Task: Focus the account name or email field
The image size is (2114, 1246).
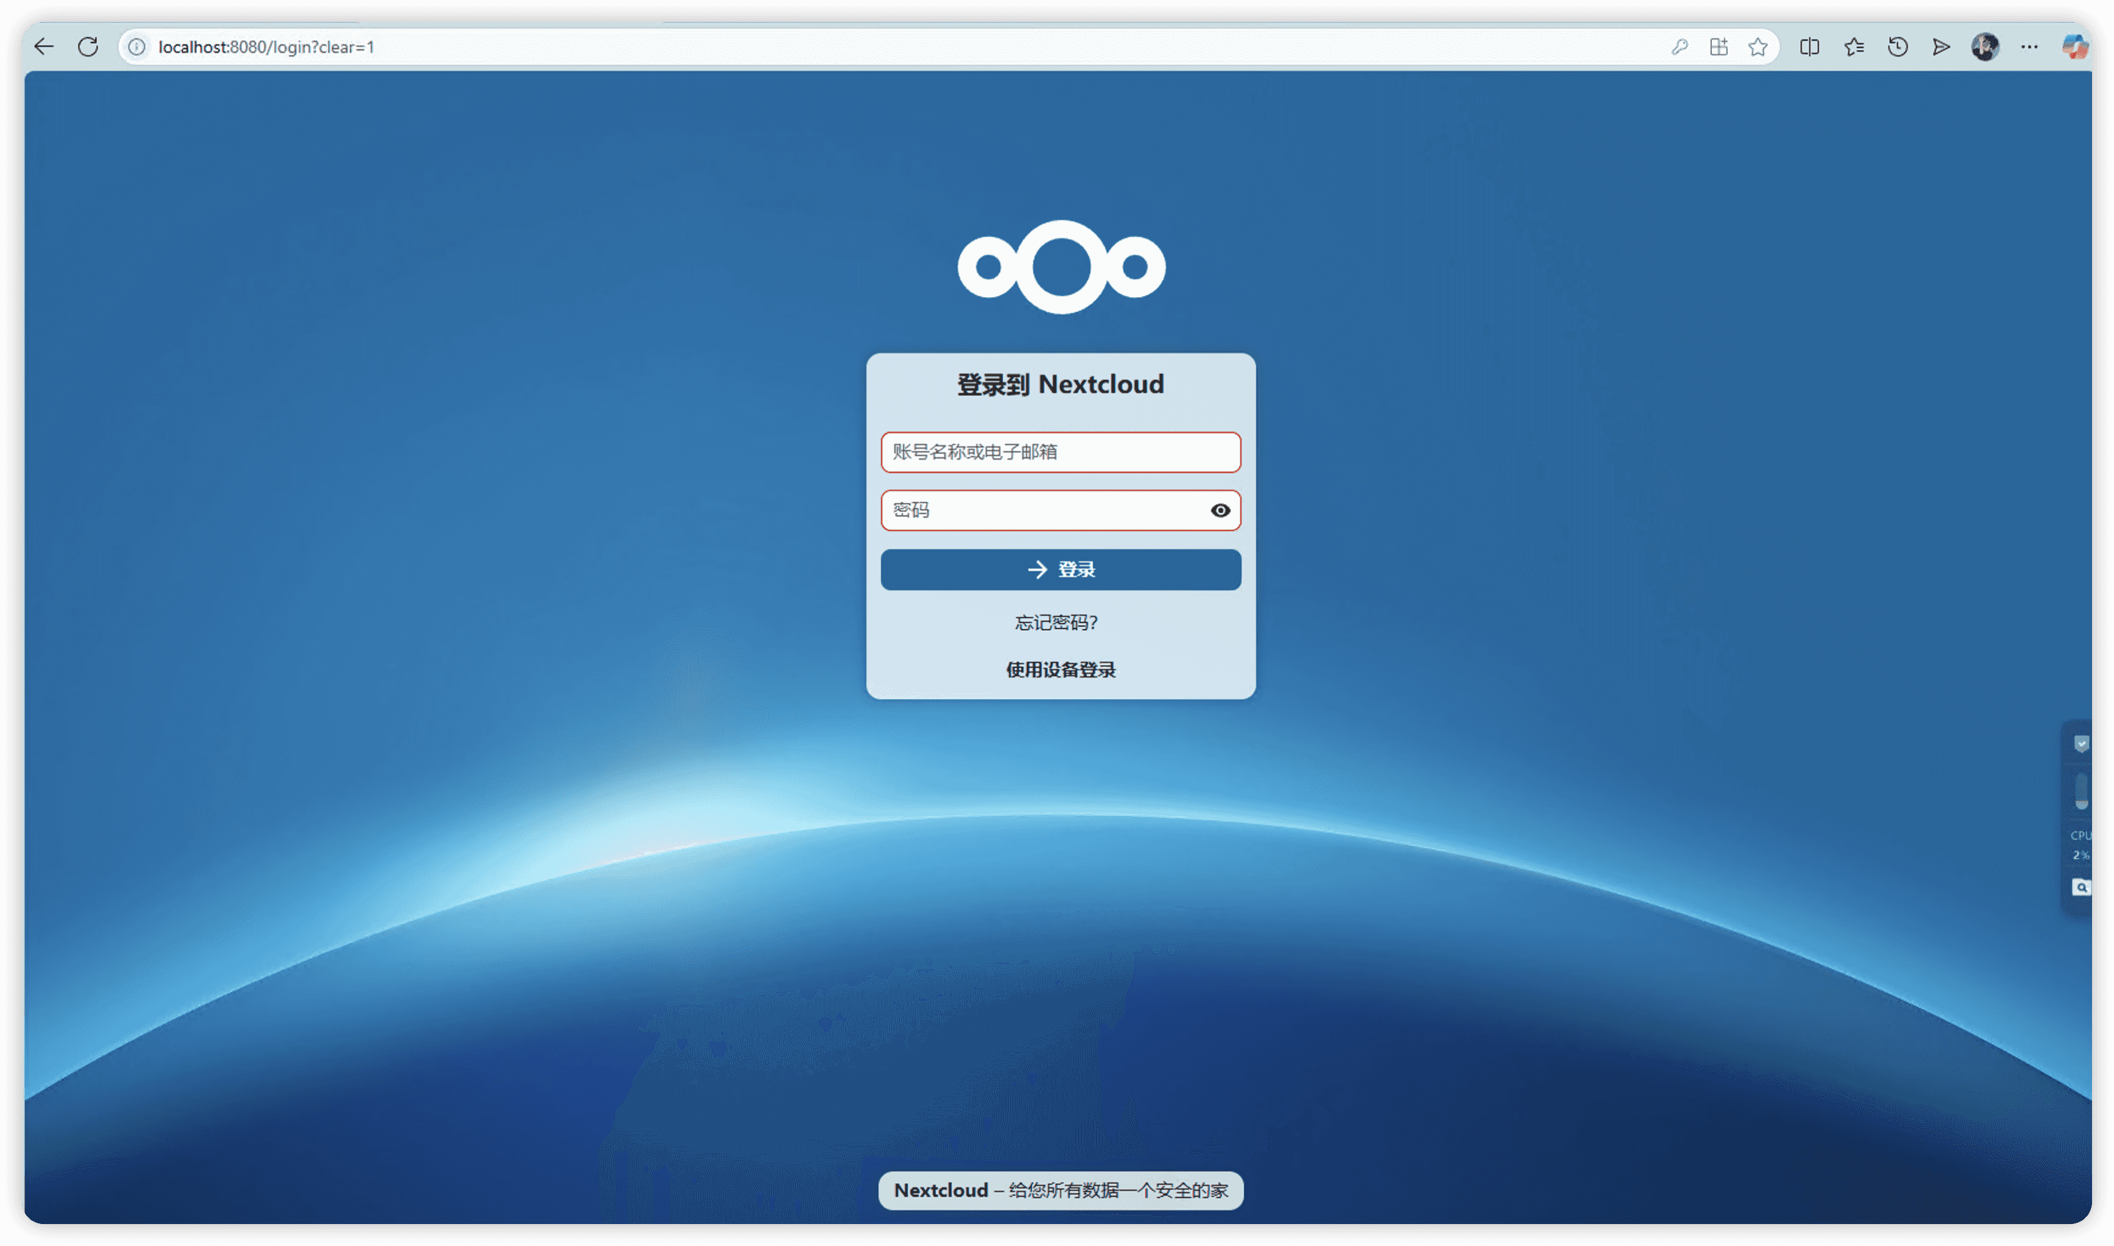Action: click(x=1061, y=452)
